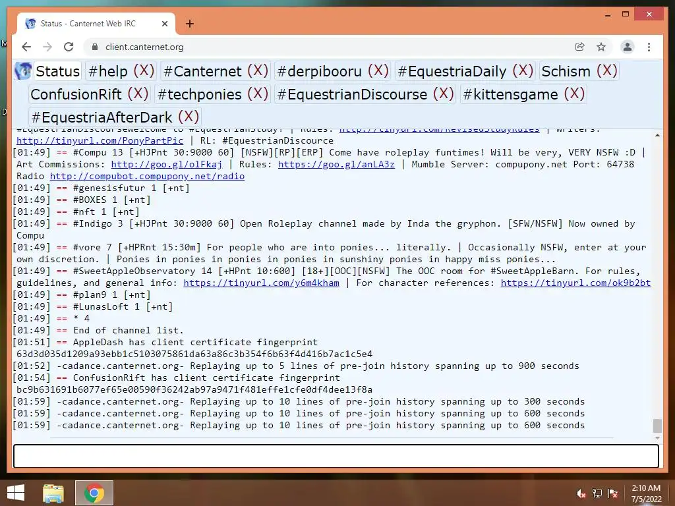Open File Explorer from the taskbar
This screenshot has height=506, width=675.
point(53,493)
